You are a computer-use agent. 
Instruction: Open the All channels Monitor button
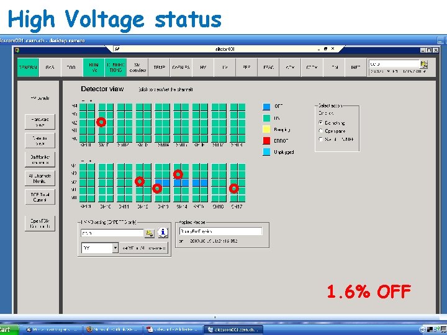pos(40,178)
